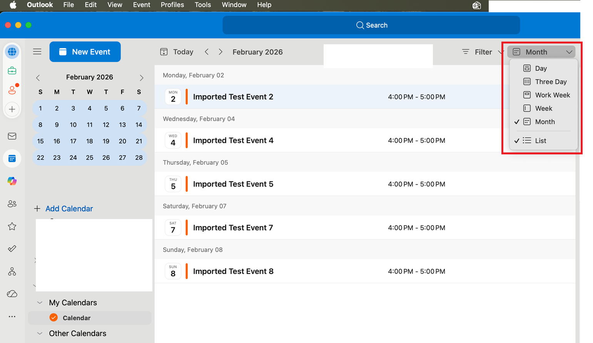Viewport: 593px width, 343px height.
Task: Choose Work Week view from the menu
Action: pyautogui.click(x=543, y=95)
